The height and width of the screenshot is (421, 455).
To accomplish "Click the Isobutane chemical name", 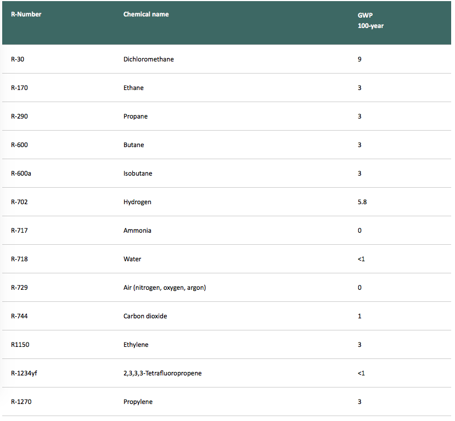I will (x=138, y=173).
